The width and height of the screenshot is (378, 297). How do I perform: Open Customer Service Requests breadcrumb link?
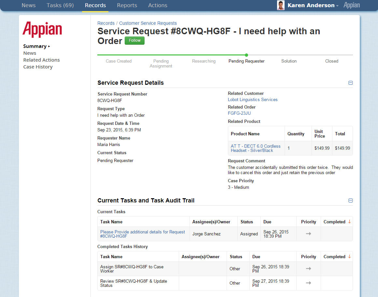point(148,23)
